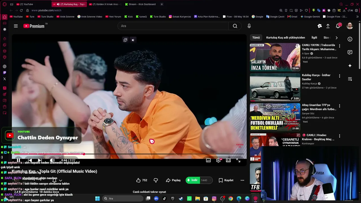Dislike the video
The image size is (361, 203).
156,180
